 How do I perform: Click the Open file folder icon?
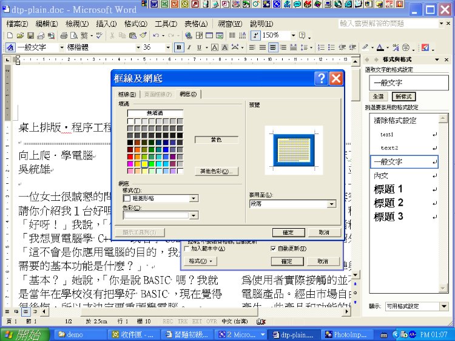tap(20, 35)
